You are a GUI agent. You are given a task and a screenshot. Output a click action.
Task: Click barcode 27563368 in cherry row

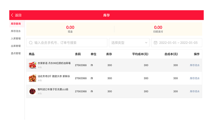coord(81,91)
